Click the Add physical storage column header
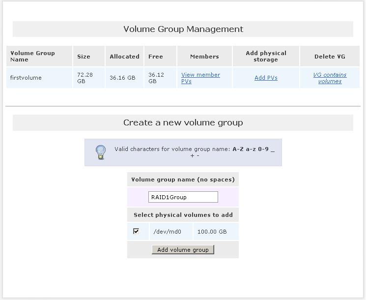366x300 pixels. 266,56
